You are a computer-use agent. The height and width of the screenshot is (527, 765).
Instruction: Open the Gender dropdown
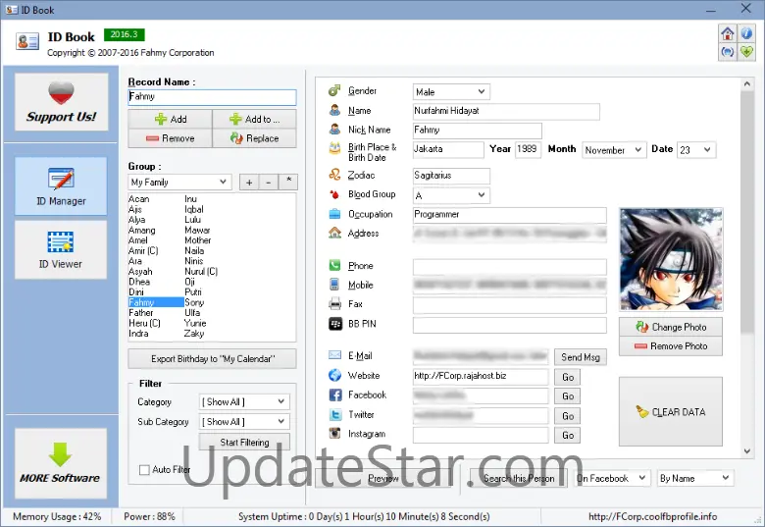[x=451, y=91]
